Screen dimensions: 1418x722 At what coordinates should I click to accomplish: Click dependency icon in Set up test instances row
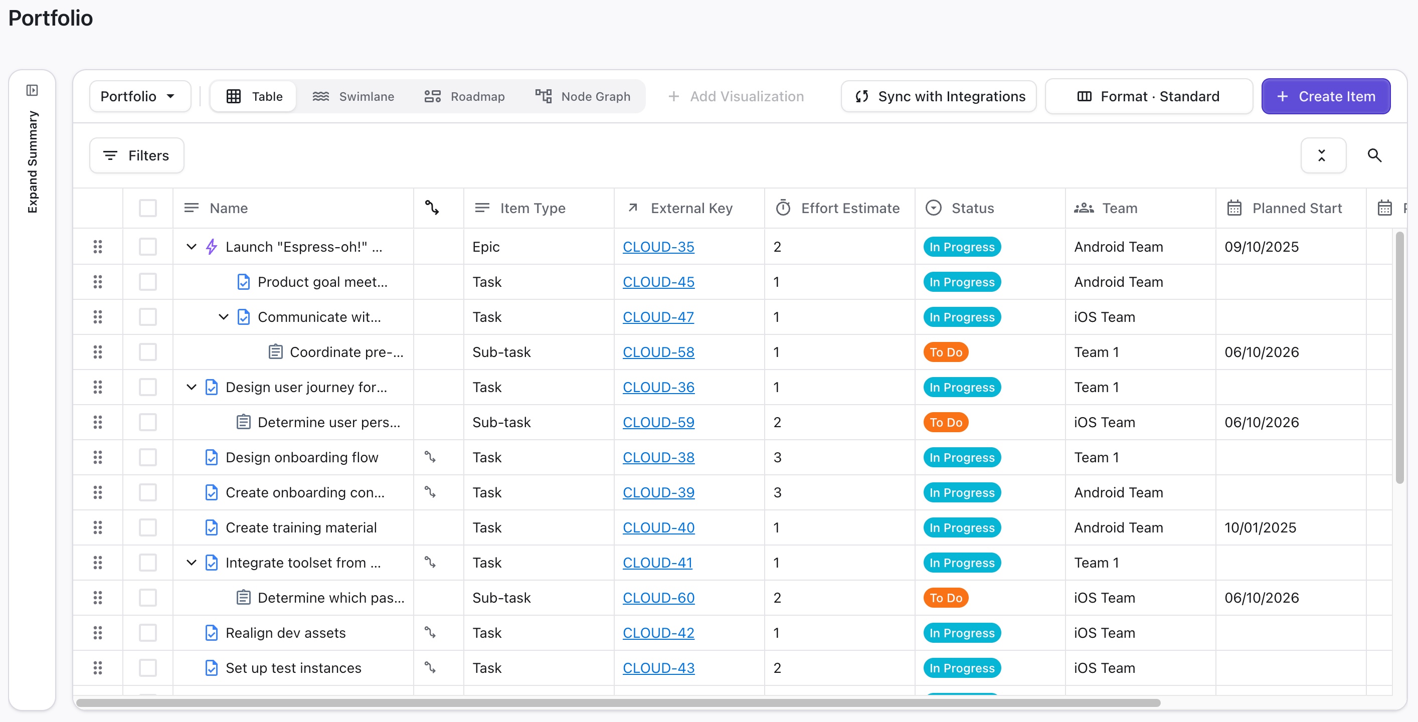pos(430,667)
